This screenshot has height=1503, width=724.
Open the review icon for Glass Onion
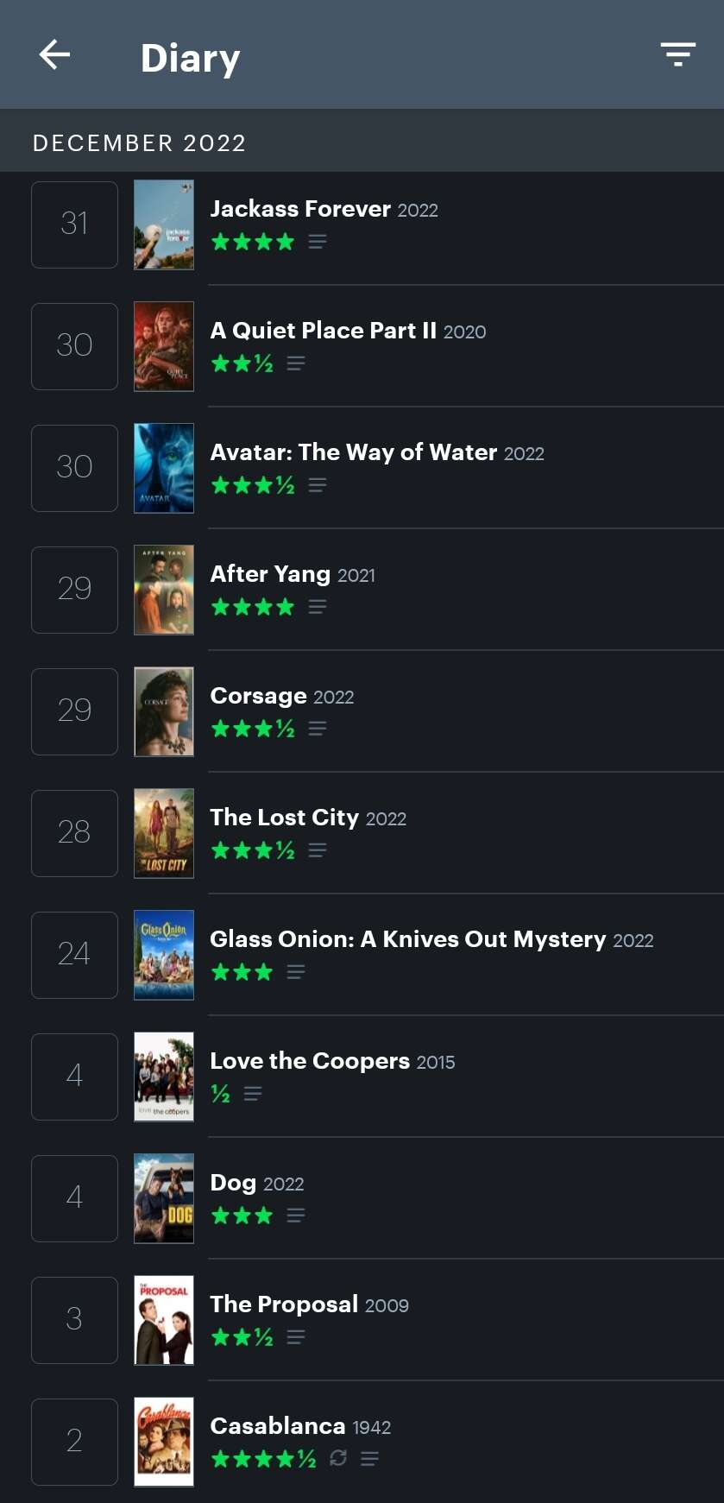click(x=296, y=973)
